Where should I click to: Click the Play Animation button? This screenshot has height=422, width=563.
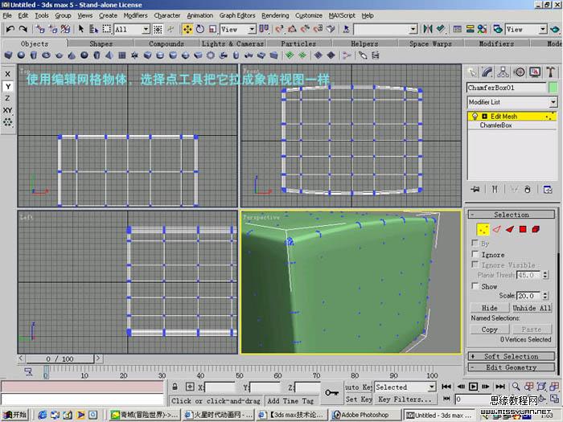[473, 387]
